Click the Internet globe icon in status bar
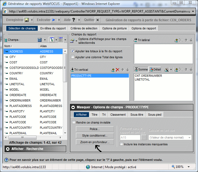 88,167
